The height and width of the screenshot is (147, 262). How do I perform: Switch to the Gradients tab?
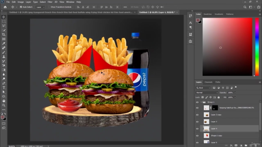[219, 14]
